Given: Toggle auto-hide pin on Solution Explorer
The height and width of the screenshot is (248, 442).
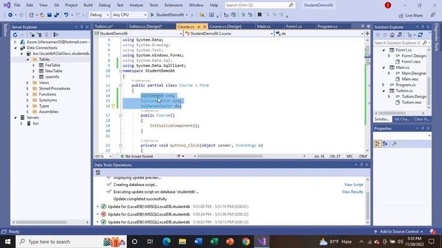Looking at the screenshot, I should 423,27.
